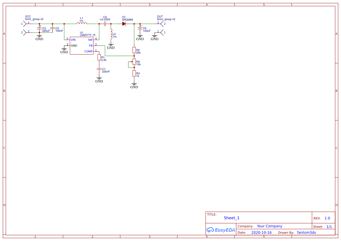Select the Sheet_1 title text
This screenshot has width=341, height=241.
[232, 218]
